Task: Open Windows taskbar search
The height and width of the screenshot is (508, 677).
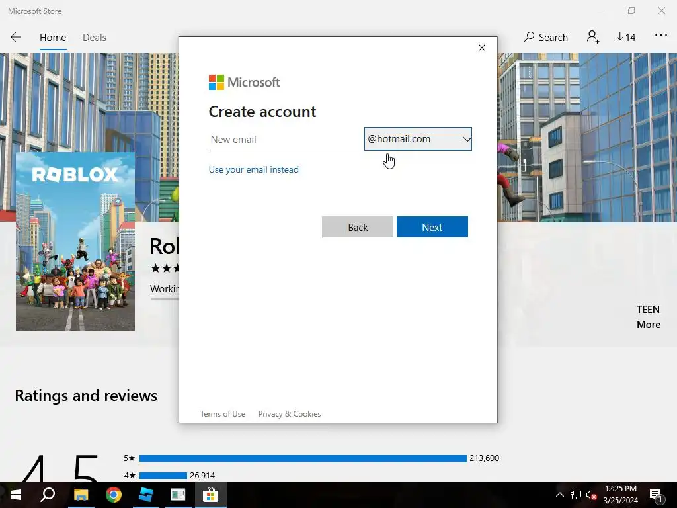Action: coord(48,495)
